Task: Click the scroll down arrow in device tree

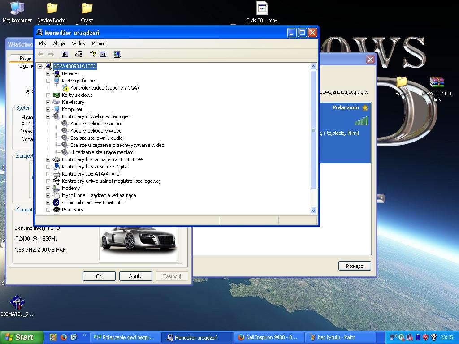Action: point(313,211)
